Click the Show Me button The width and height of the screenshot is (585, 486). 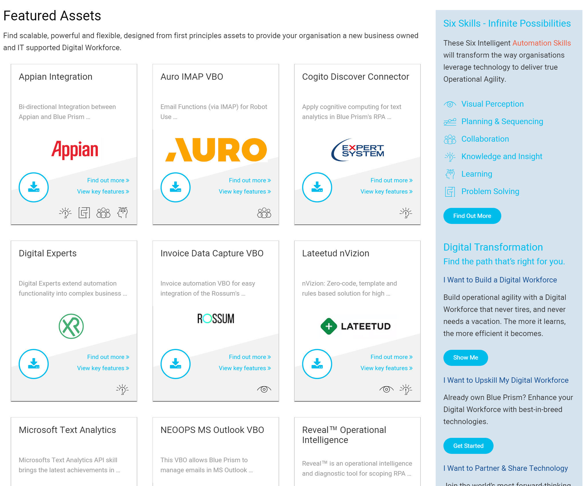pyautogui.click(x=465, y=357)
